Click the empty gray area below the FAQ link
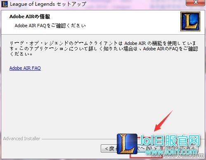Viewport: 206px width, 160px height. [x=83, y=99]
